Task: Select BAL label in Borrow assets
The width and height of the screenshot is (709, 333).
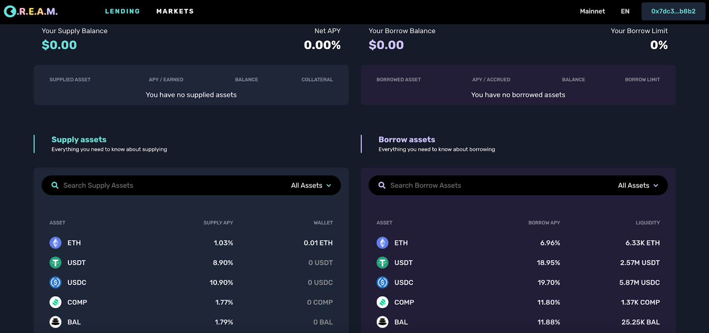Action: coord(401,322)
